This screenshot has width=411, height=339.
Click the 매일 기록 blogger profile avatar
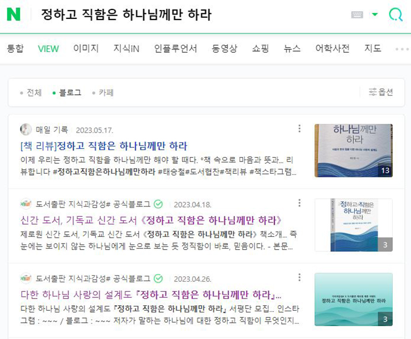click(x=26, y=129)
